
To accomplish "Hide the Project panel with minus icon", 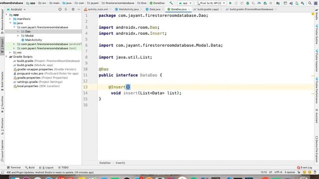I will click(79, 9).
